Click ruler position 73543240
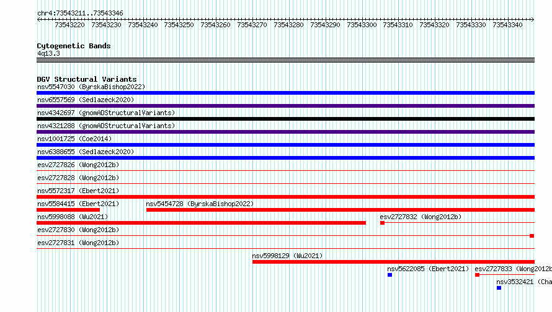 (143, 25)
